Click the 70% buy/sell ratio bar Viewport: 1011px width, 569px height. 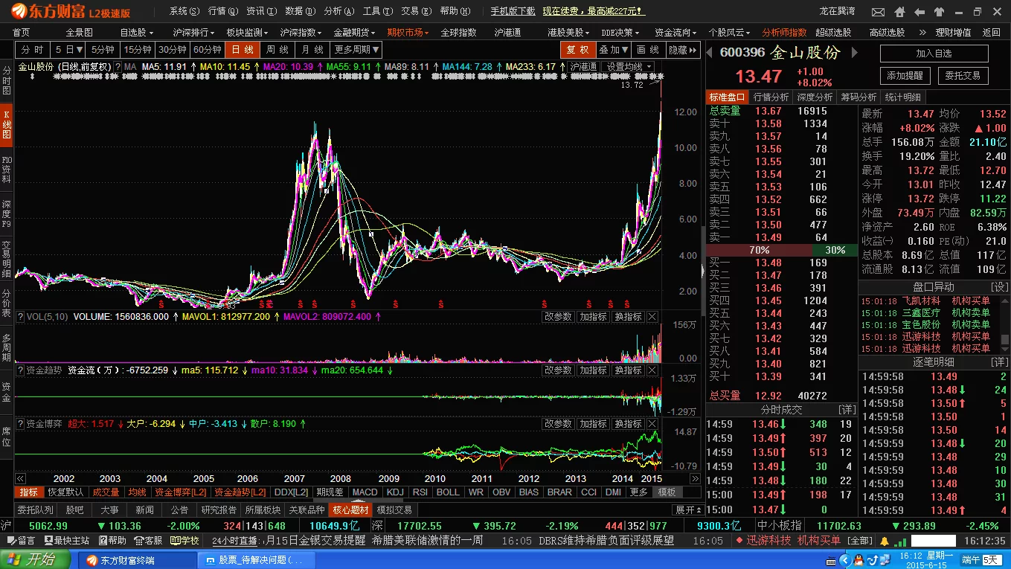759,250
